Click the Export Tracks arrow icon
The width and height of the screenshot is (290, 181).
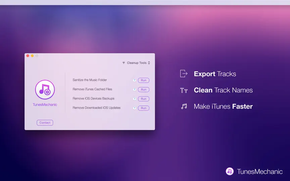[x=184, y=73]
